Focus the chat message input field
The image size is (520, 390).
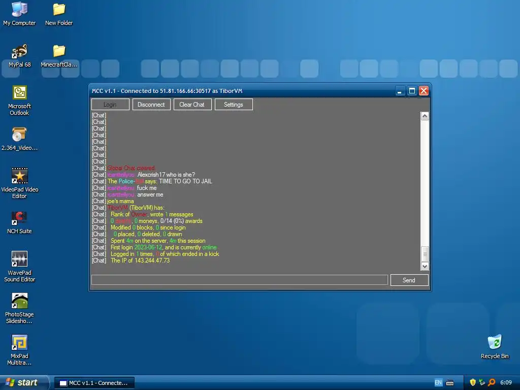click(x=240, y=280)
